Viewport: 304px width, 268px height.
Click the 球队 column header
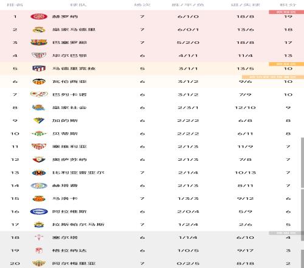(x=78, y=5)
